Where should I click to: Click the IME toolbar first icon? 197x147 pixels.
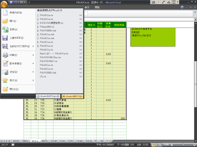[154, 2]
